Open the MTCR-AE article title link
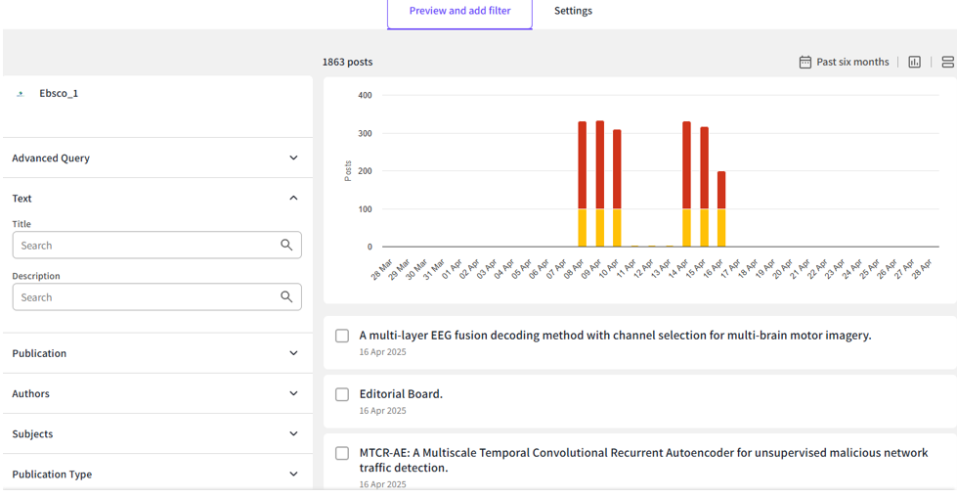The width and height of the screenshot is (957, 497). [642, 453]
